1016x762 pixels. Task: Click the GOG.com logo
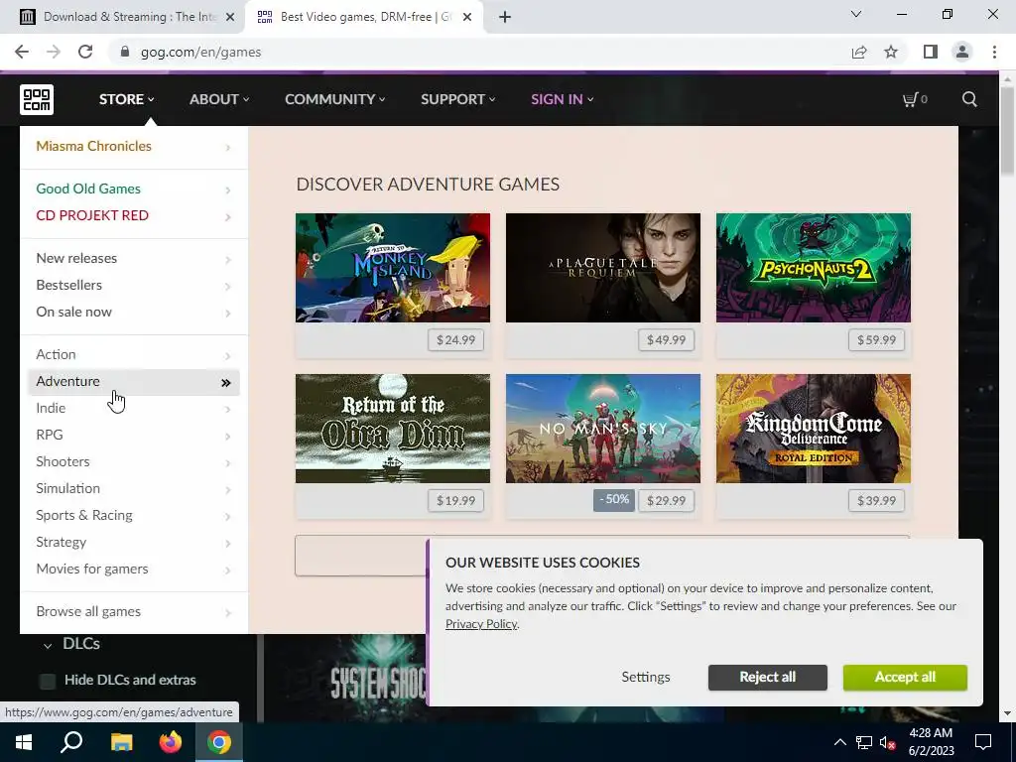pos(37,99)
